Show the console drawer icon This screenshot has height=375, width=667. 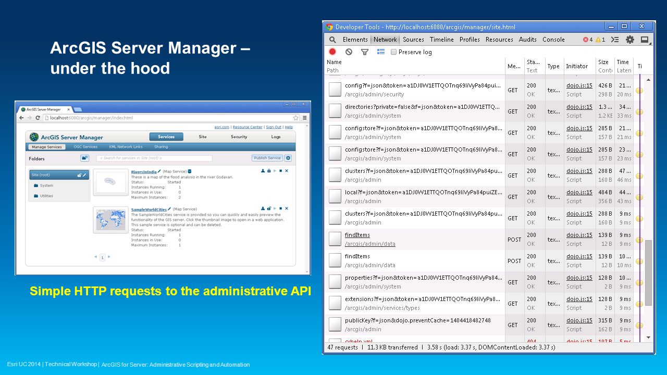pos(615,40)
